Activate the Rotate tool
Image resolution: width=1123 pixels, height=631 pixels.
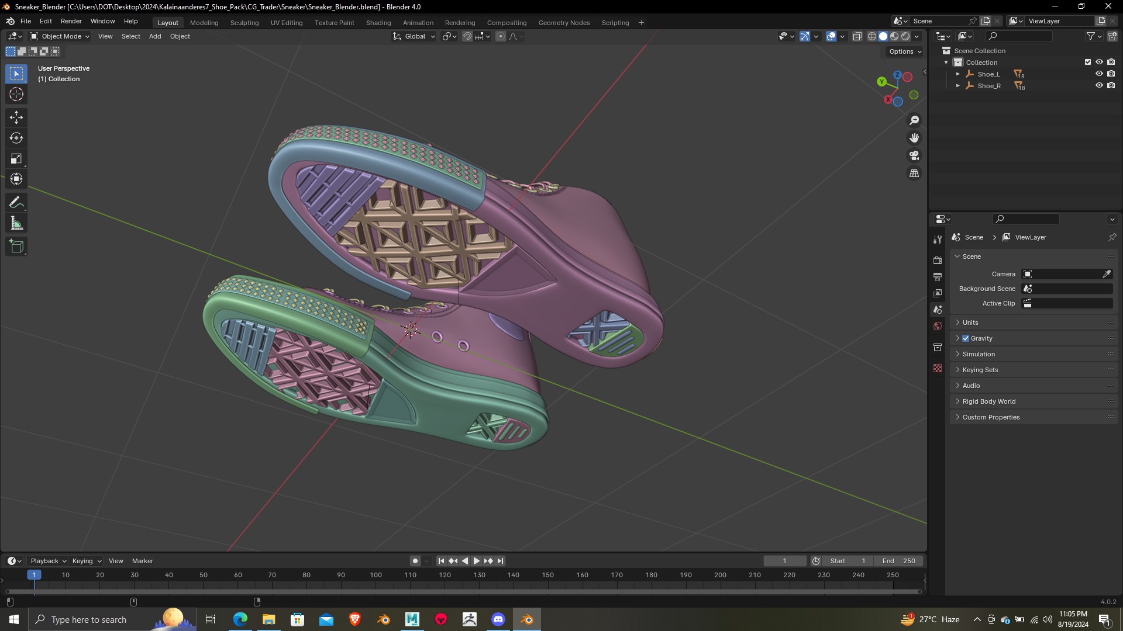point(16,138)
